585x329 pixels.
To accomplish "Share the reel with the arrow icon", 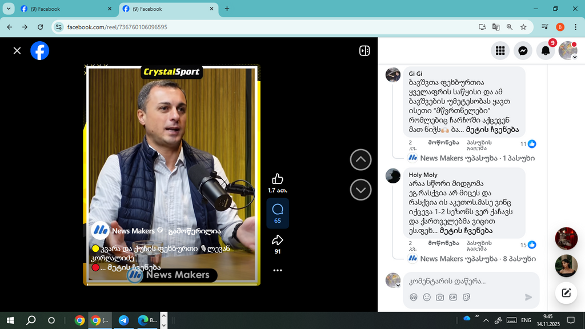I will coord(278,240).
